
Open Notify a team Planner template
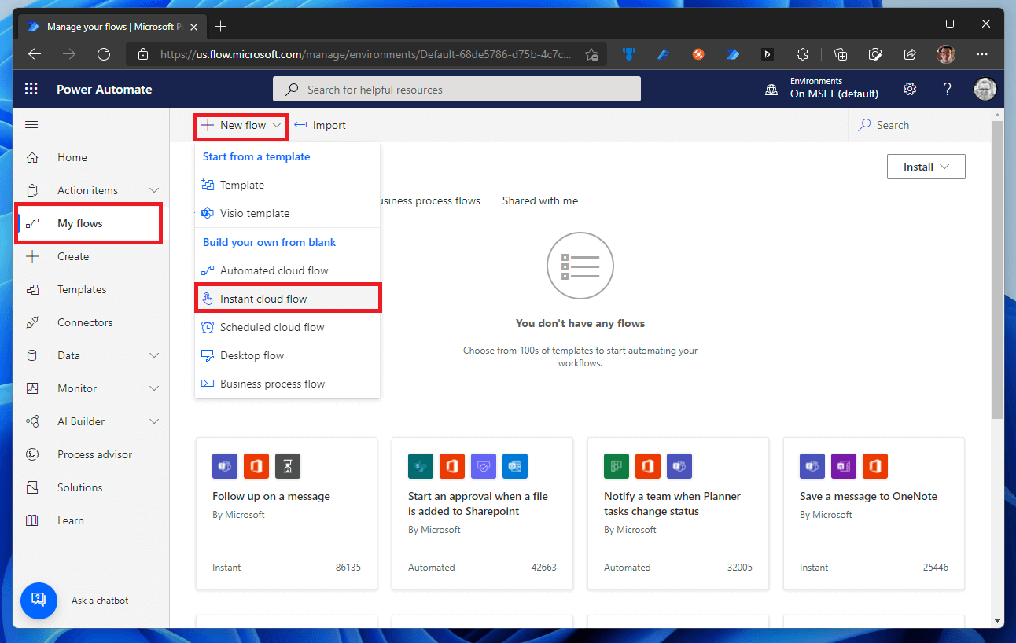[678, 513]
